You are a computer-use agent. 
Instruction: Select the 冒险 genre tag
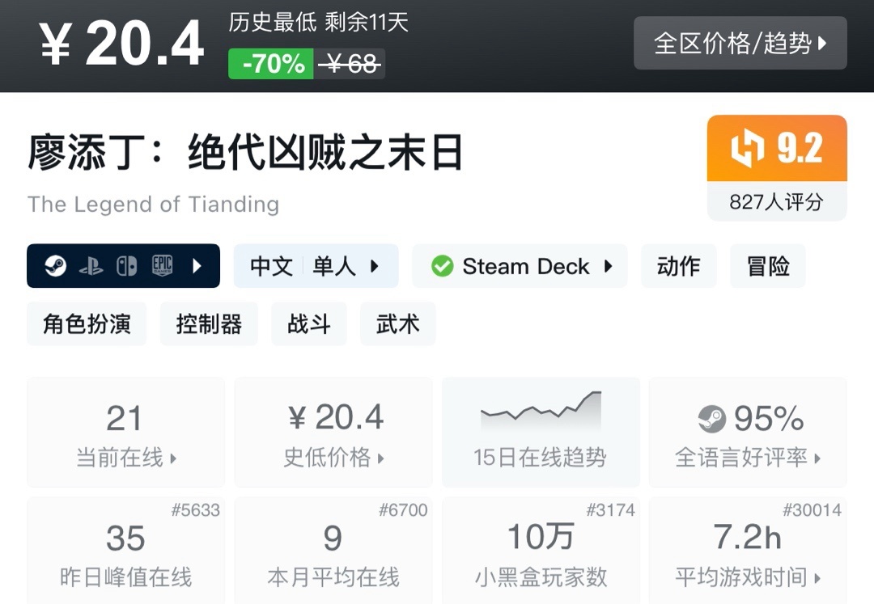point(767,266)
